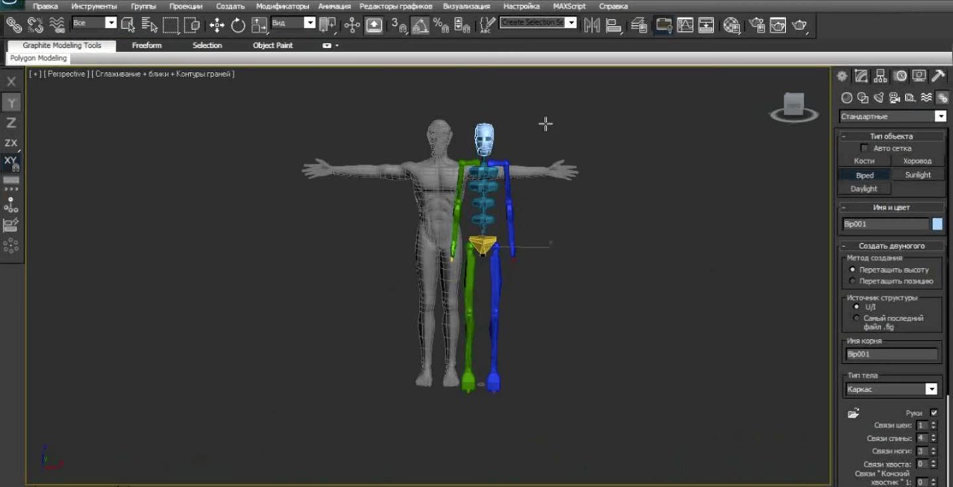The height and width of the screenshot is (487, 953).
Task: Activate the Rotate tool
Action: 238,26
